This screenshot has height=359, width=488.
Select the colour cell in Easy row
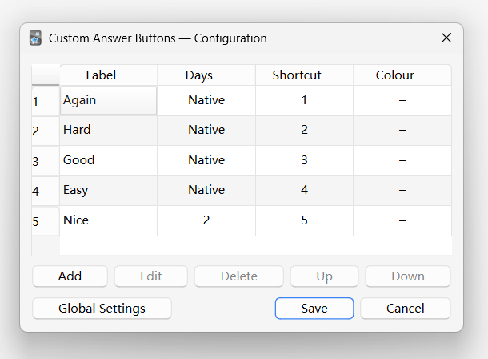coord(402,191)
